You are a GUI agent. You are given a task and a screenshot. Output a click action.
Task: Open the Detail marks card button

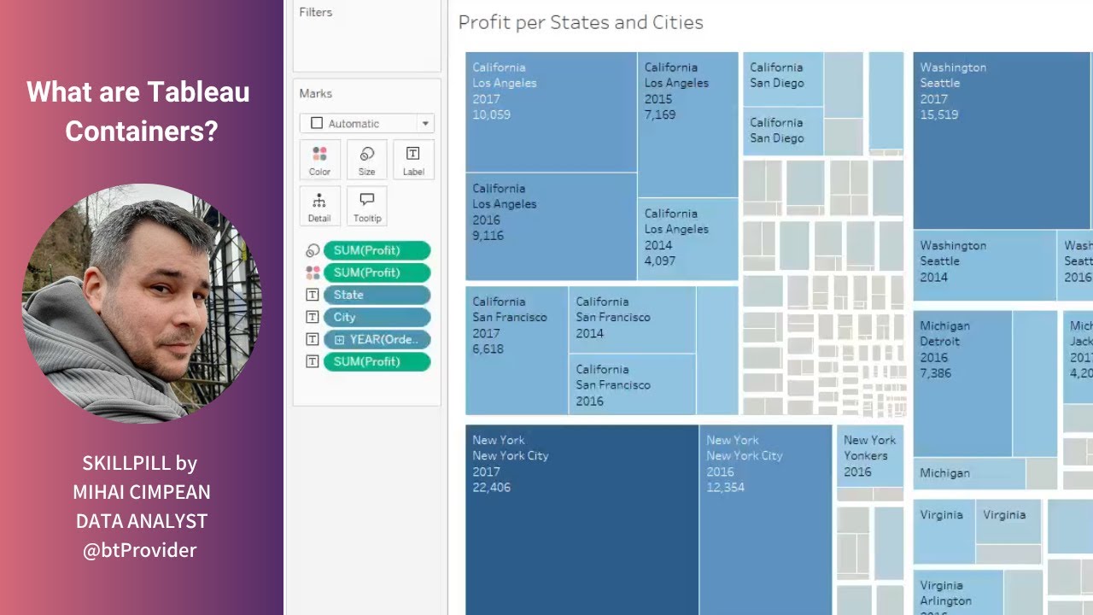[x=319, y=206]
